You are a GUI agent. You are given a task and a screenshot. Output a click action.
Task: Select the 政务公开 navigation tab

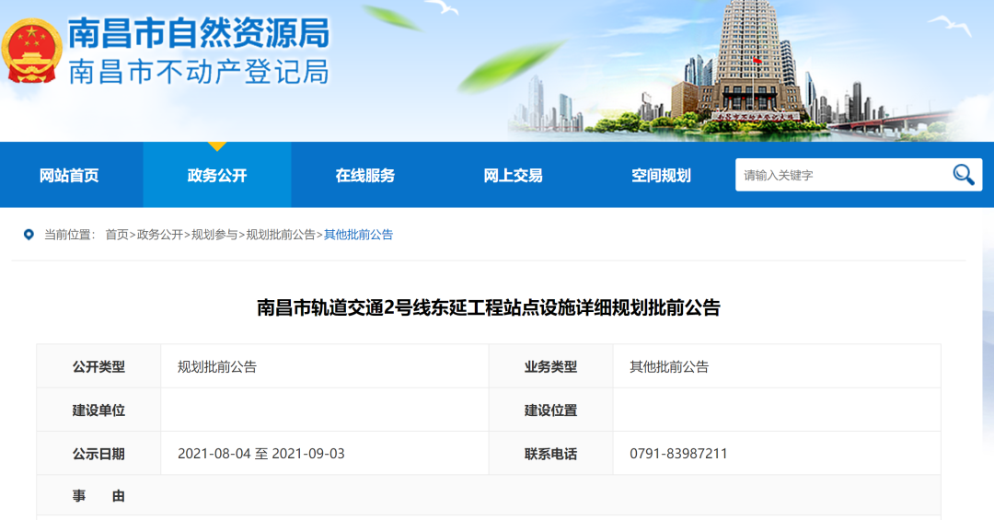click(x=217, y=175)
